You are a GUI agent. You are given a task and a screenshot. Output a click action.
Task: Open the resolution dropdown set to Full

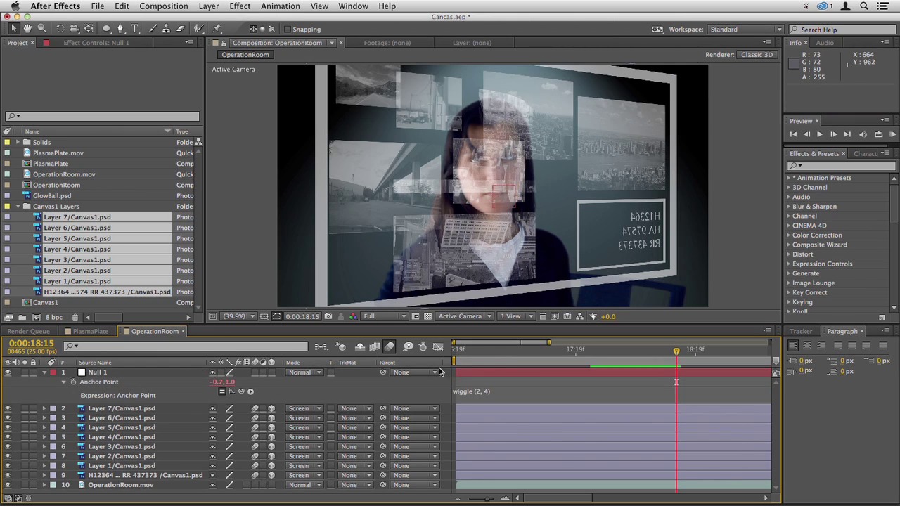[384, 316]
